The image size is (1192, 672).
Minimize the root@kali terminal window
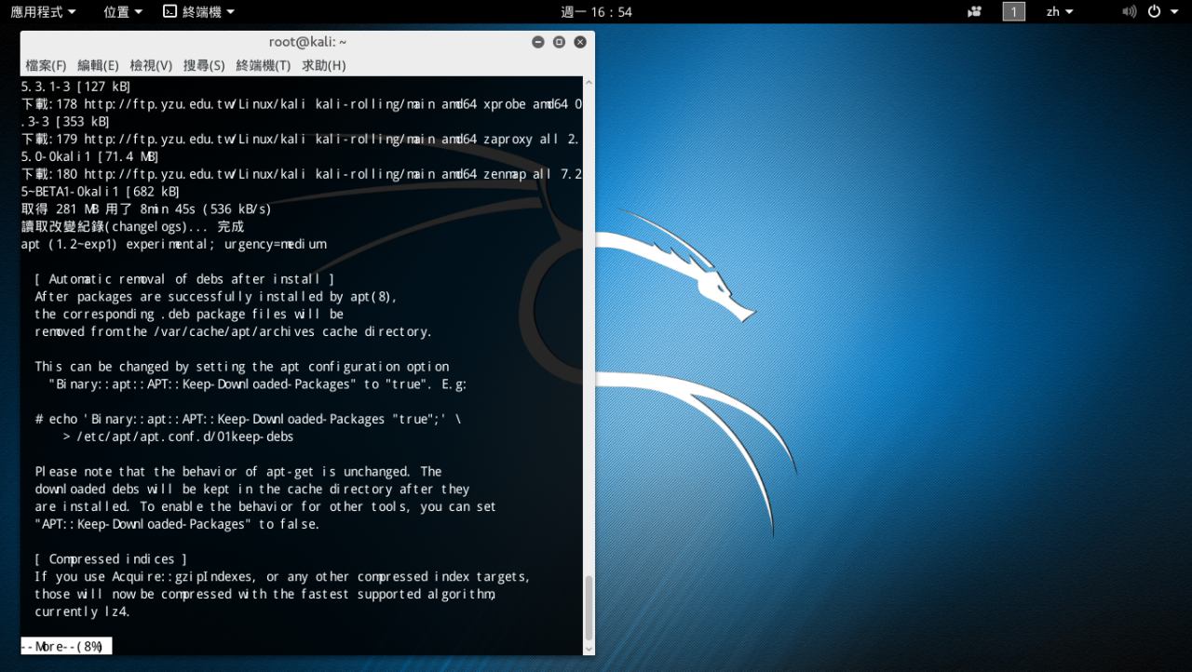538,42
